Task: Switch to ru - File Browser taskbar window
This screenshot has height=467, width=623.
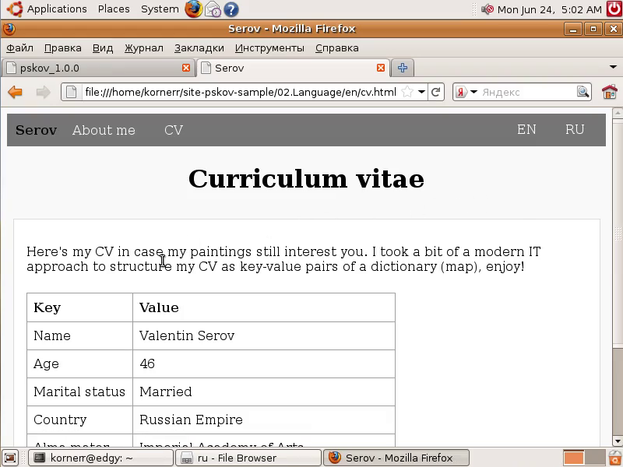Action: (246, 458)
